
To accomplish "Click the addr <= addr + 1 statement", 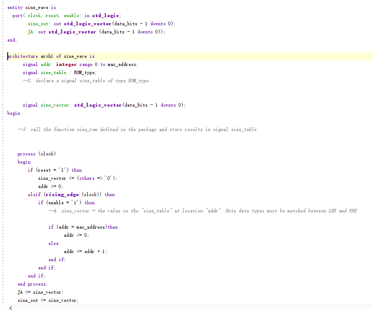I will (x=86, y=251).
